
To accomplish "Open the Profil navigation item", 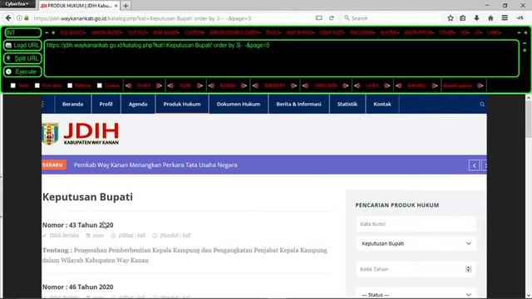I will click(x=106, y=104).
